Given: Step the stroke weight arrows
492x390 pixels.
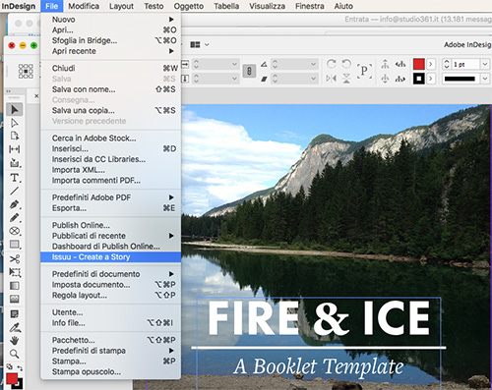Looking at the screenshot, I should 447,64.
